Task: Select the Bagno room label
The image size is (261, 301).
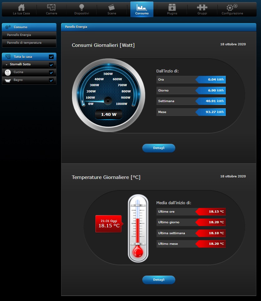Action: click(18, 80)
